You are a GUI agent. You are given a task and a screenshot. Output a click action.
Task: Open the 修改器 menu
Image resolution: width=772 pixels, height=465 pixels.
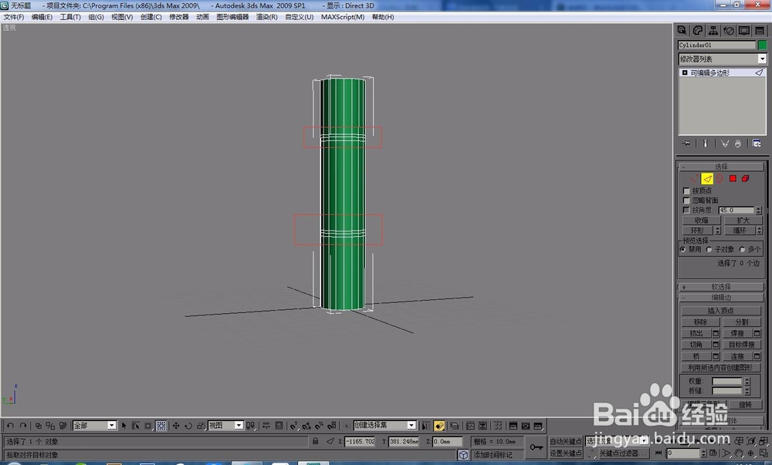tap(179, 17)
